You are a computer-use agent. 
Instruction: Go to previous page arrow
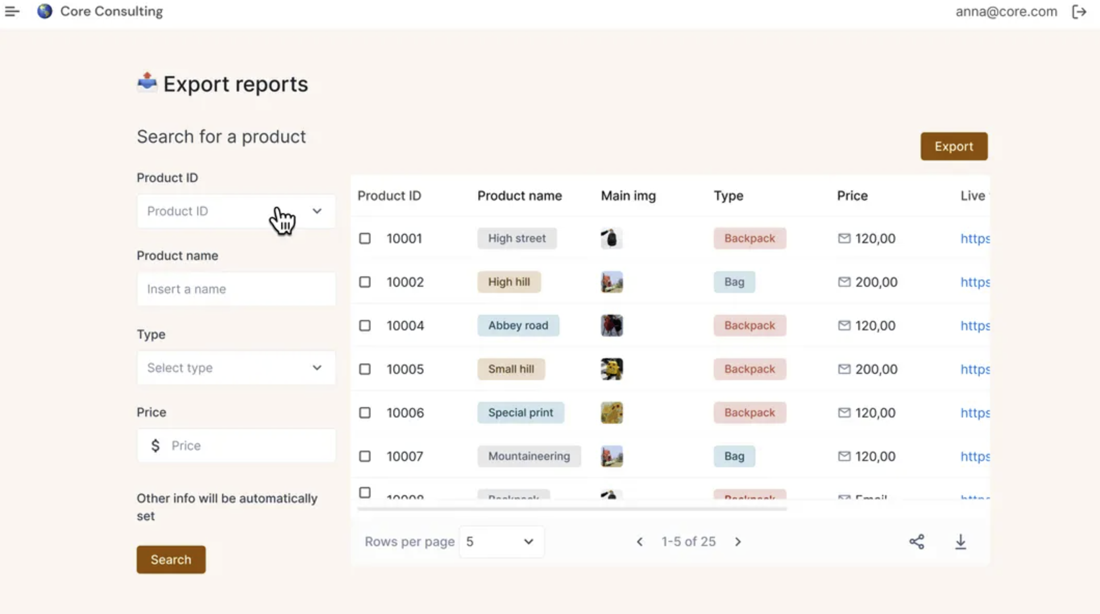click(x=640, y=541)
